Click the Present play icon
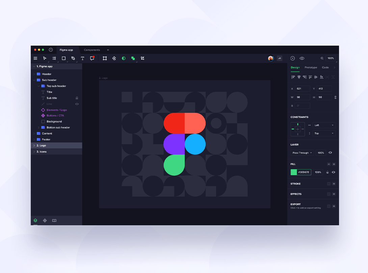The width and height of the screenshot is (368, 273). 293,58
